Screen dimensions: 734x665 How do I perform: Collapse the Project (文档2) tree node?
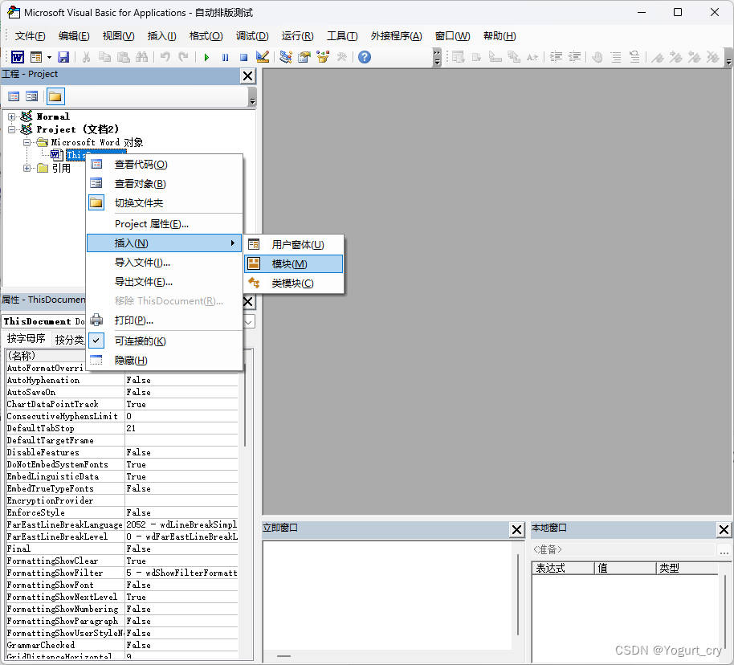pyautogui.click(x=12, y=129)
